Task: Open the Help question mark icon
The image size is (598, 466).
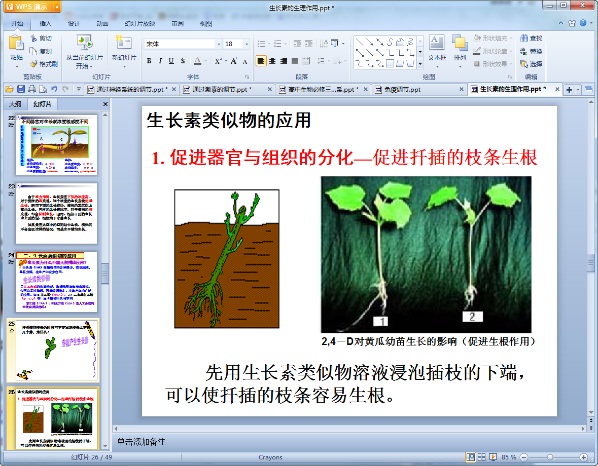Action: pyautogui.click(x=583, y=23)
